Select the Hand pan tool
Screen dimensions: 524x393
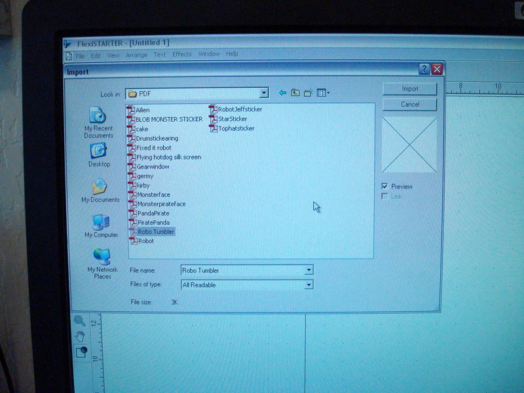[x=80, y=336]
